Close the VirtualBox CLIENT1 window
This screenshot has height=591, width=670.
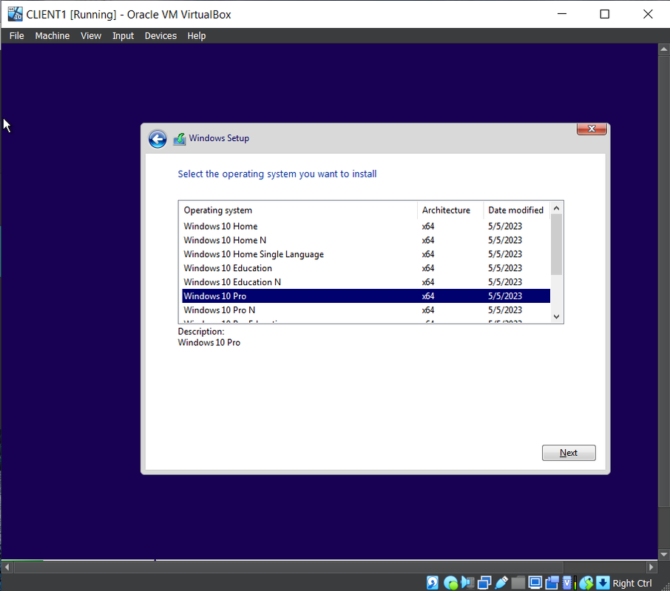[x=648, y=14]
